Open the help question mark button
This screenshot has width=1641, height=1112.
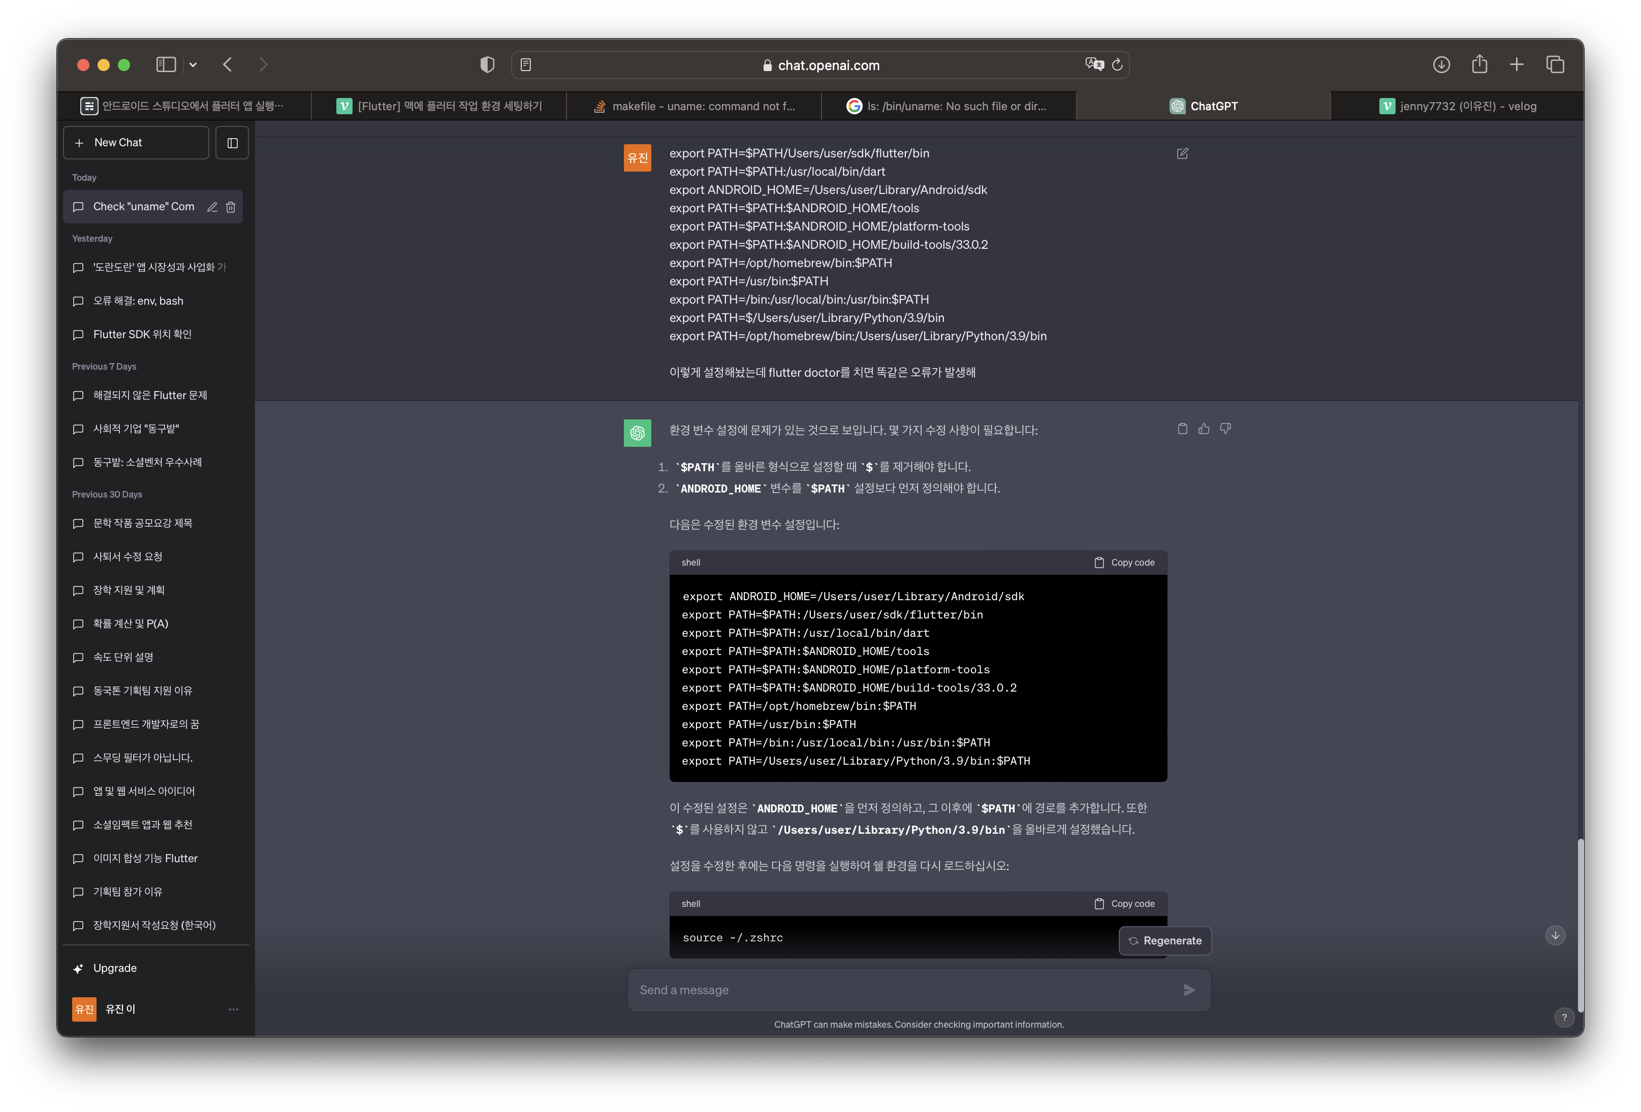point(1564,1018)
